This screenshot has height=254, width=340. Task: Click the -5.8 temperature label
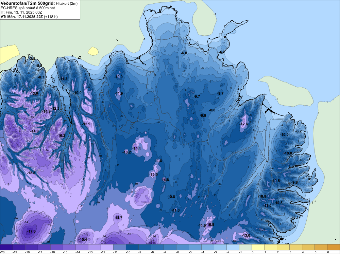pyautogui.click(x=39, y=66)
